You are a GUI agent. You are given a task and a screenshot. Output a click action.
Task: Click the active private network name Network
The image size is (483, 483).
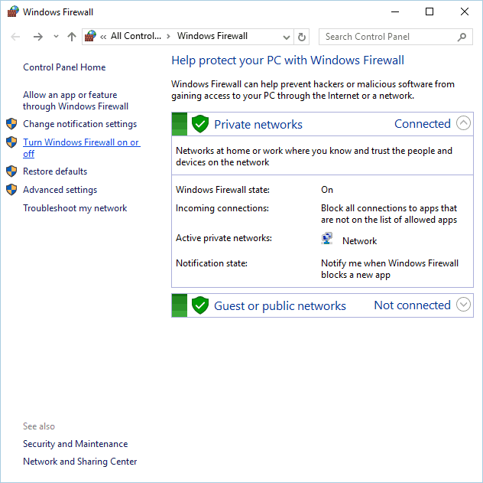pos(359,241)
